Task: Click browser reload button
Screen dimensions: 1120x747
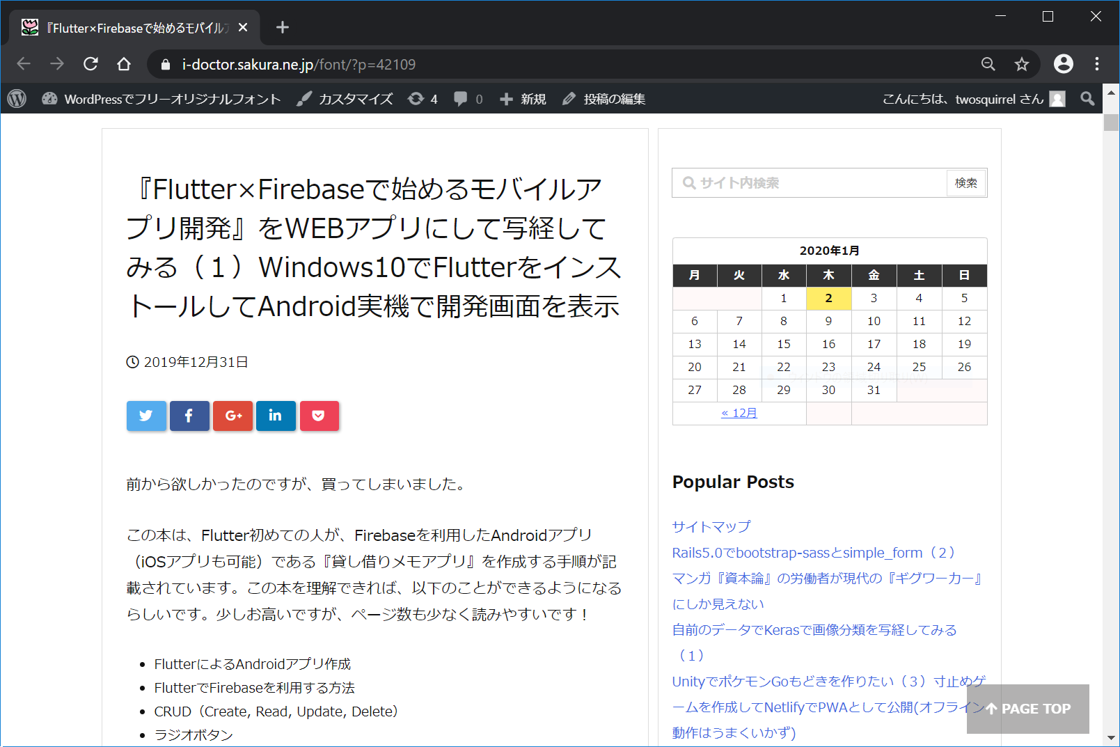Action: (x=90, y=64)
